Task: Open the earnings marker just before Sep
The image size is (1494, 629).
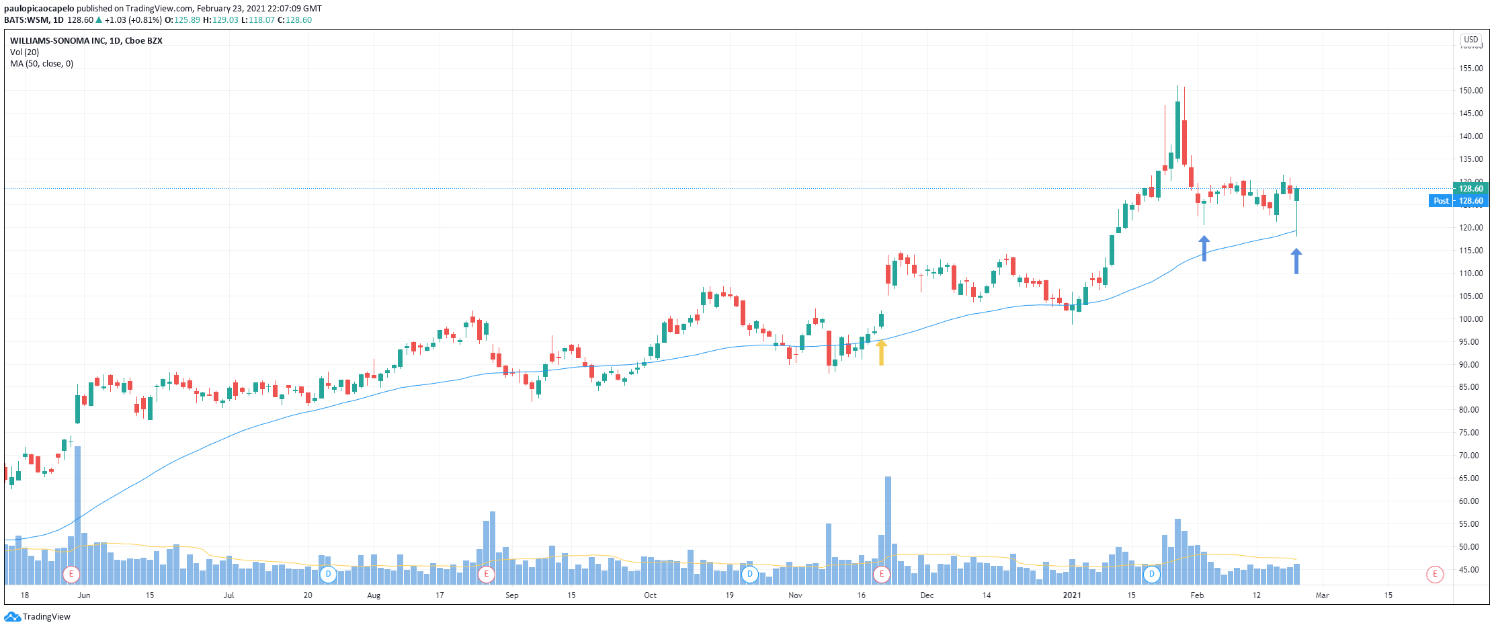Action: coord(486,575)
